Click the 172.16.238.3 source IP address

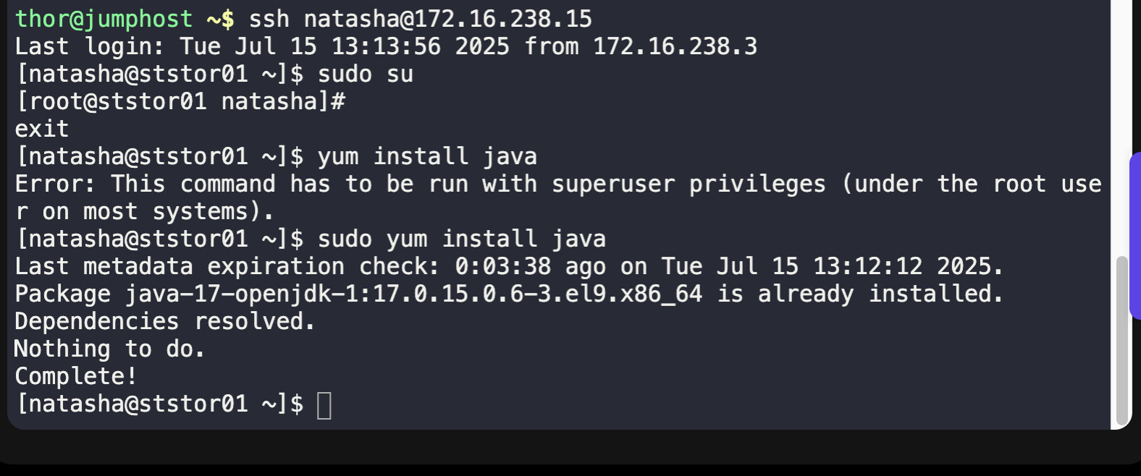point(675,46)
